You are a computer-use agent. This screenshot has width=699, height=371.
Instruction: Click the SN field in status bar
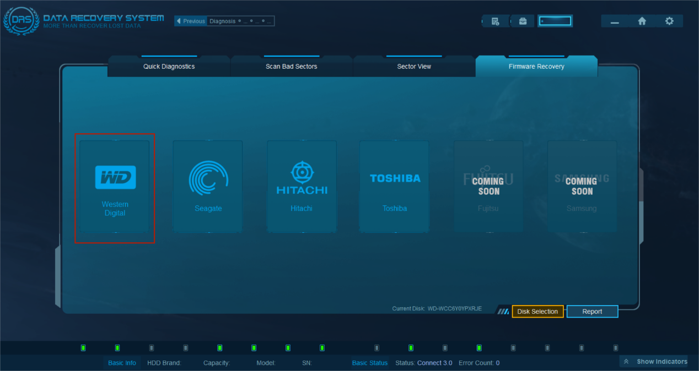[307, 363]
